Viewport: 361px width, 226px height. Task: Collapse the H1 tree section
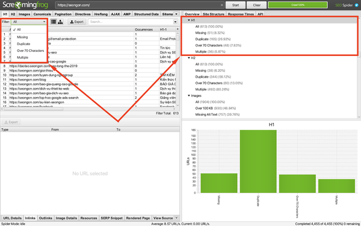pyautogui.click(x=189, y=20)
